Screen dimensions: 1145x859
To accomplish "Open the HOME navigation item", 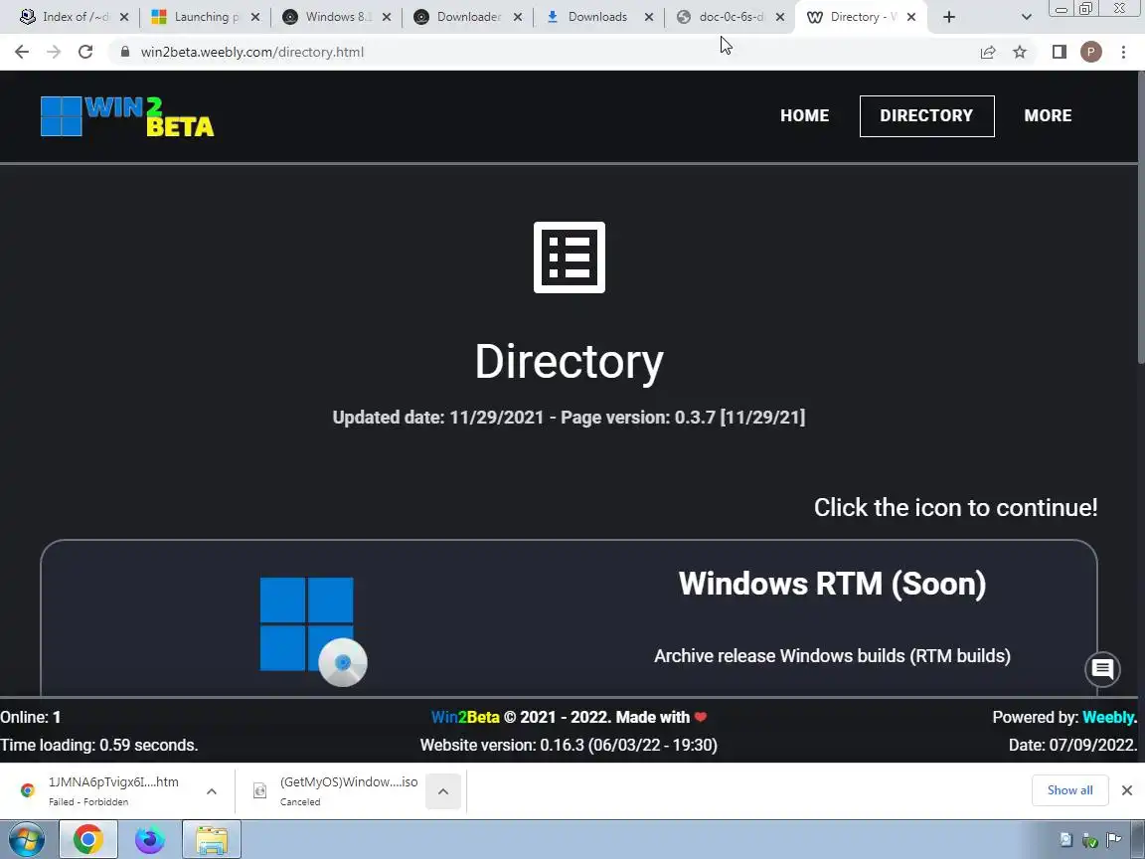I will pos(805,115).
